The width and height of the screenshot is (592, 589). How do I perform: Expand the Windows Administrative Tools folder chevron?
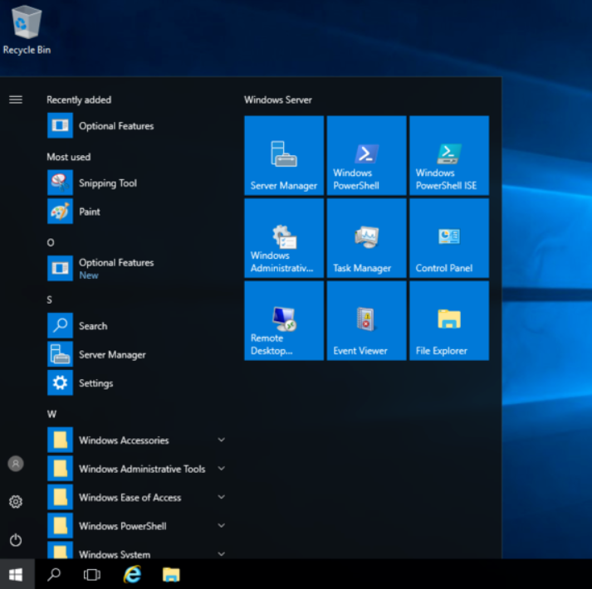pos(221,469)
